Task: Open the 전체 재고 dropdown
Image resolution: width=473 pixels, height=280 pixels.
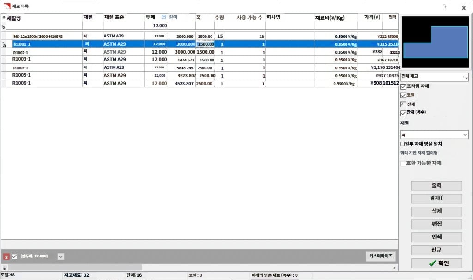Action: [x=434, y=77]
